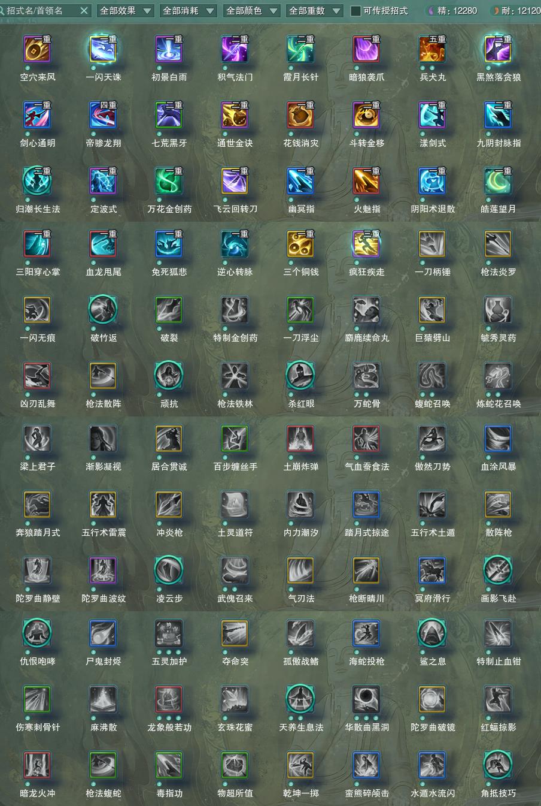Expand the 全部重数 filter dropdown
Viewport: 541px width, 806px height.
314,10
